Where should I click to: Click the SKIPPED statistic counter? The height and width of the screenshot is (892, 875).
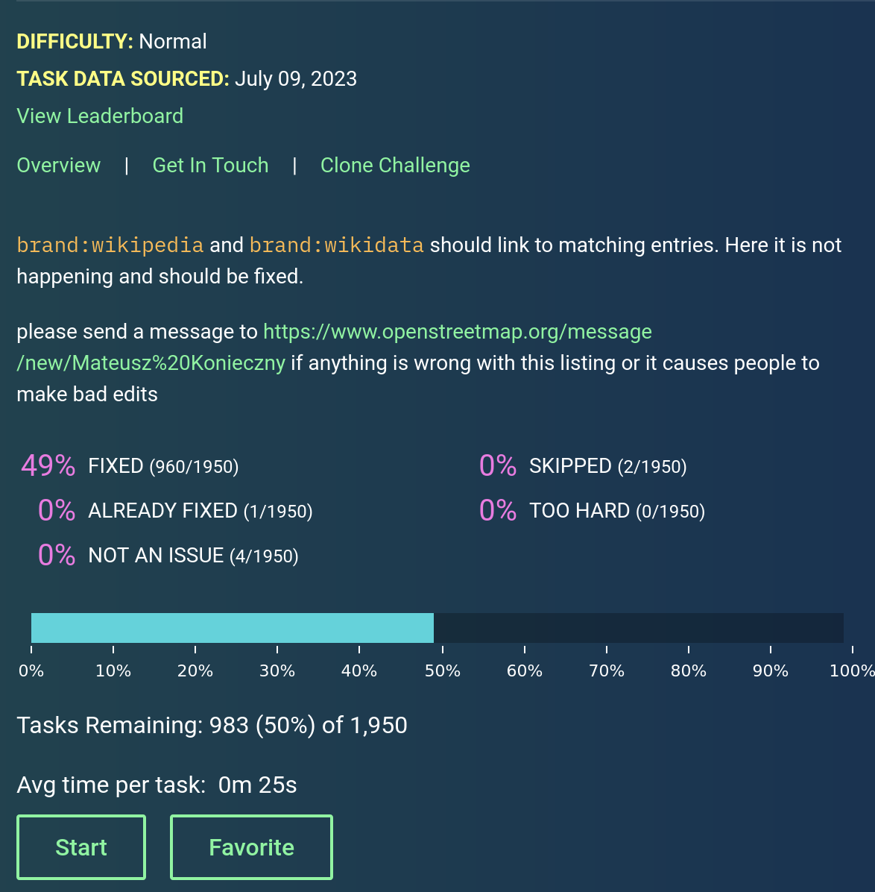(583, 465)
